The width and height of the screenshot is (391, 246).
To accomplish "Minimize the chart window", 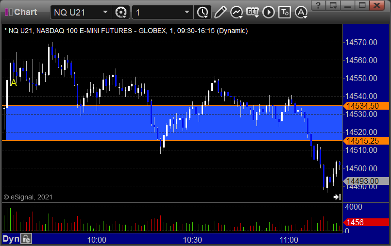I will pos(348,5).
